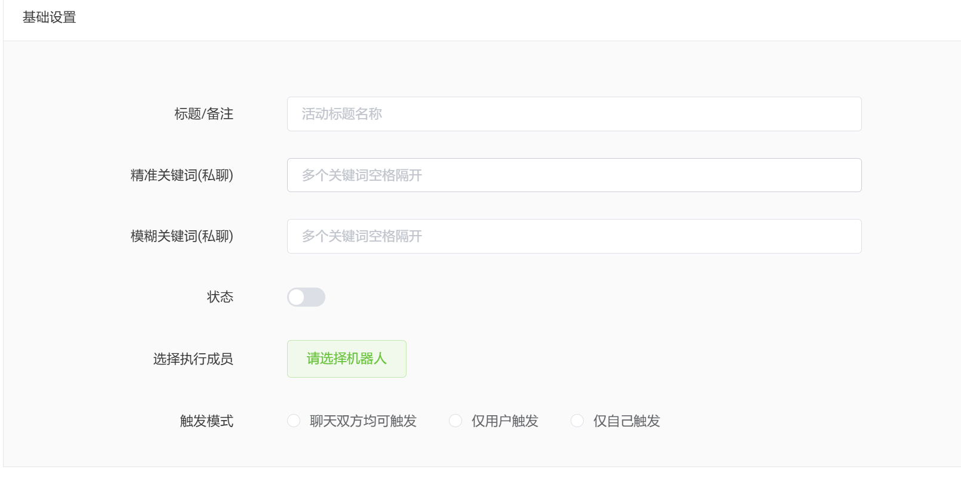
Task: Focus the 精准关键词(私聊) keyword input box
Action: [574, 175]
